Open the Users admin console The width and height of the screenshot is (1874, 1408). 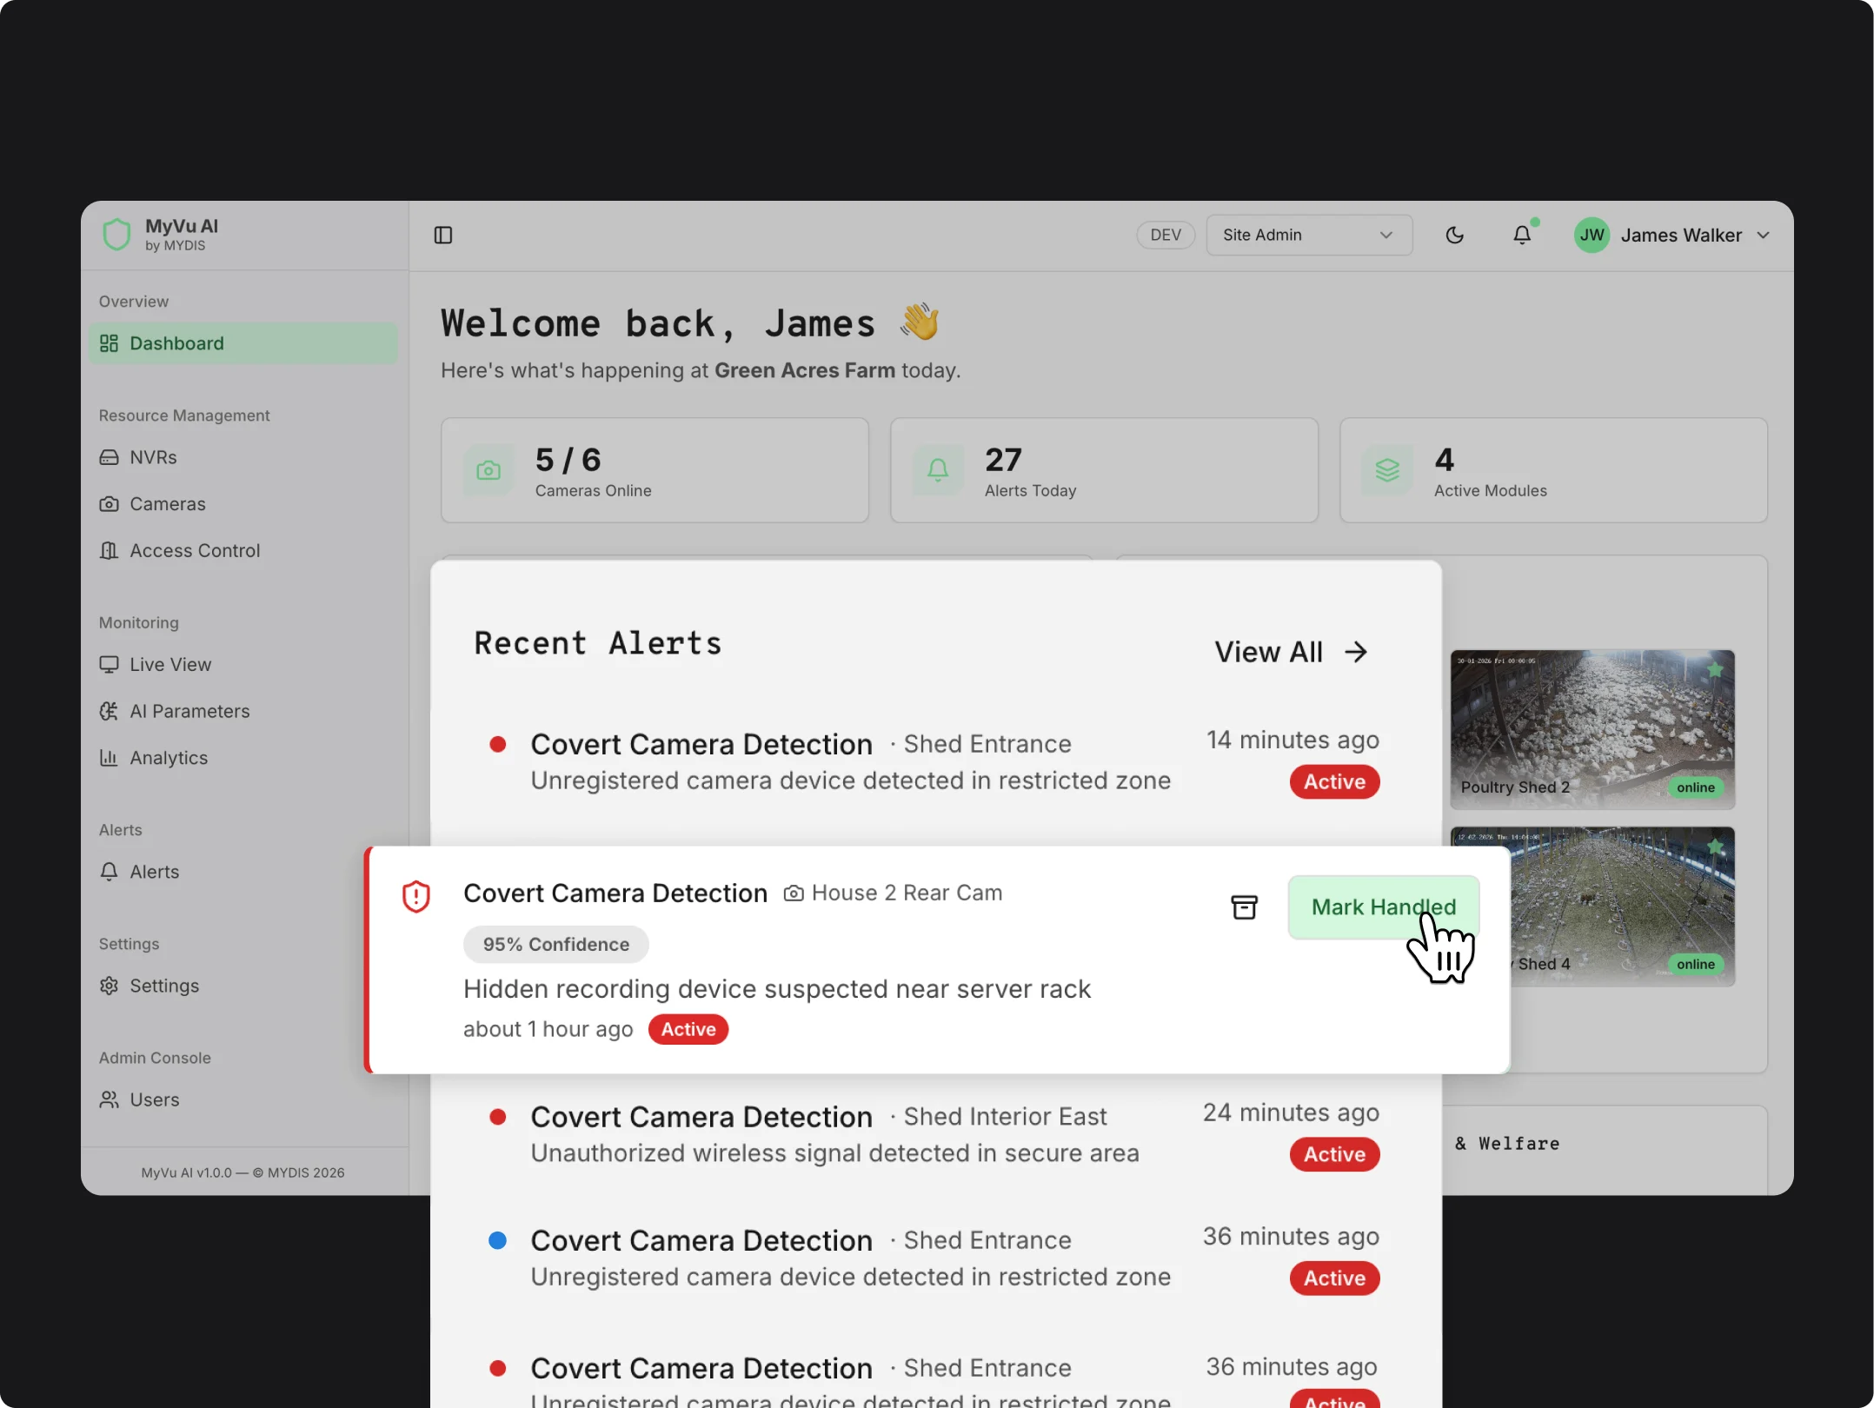coord(154,1099)
